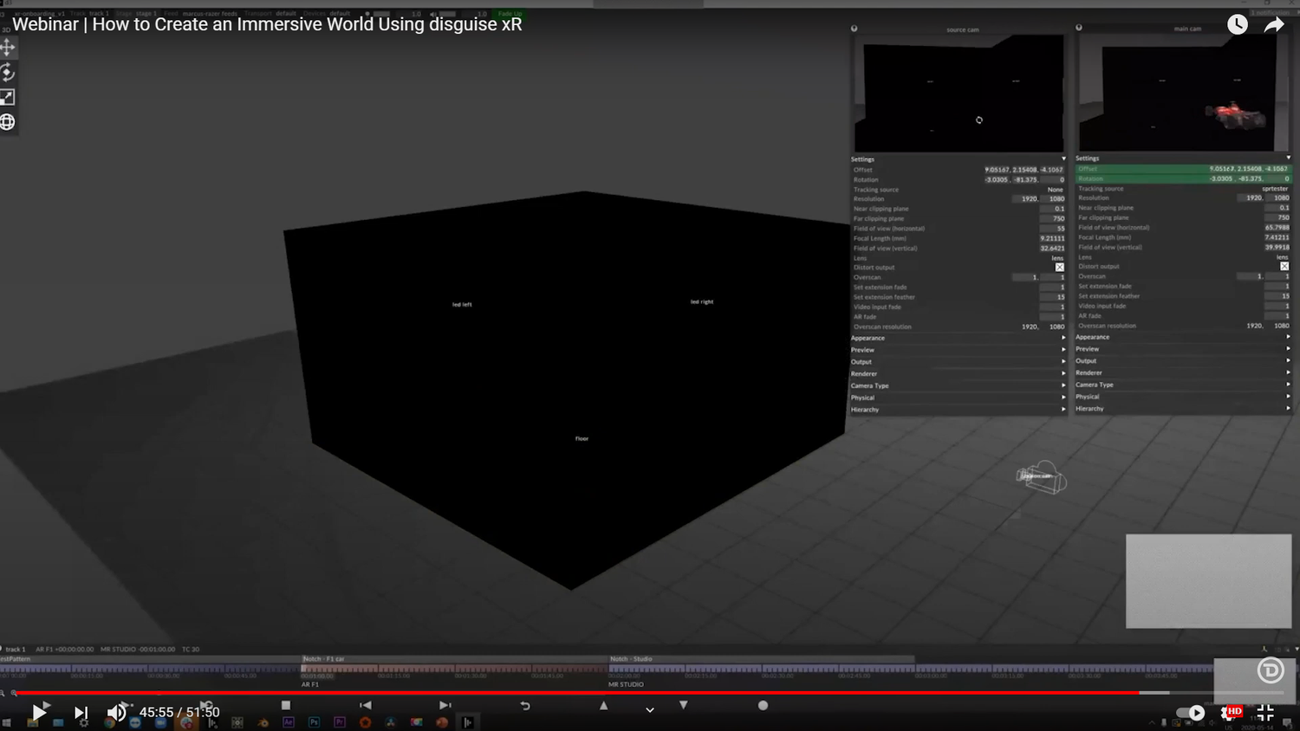The image size is (1300, 731).
Task: Click main cam Tracking source value sprtester
Action: point(1275,189)
